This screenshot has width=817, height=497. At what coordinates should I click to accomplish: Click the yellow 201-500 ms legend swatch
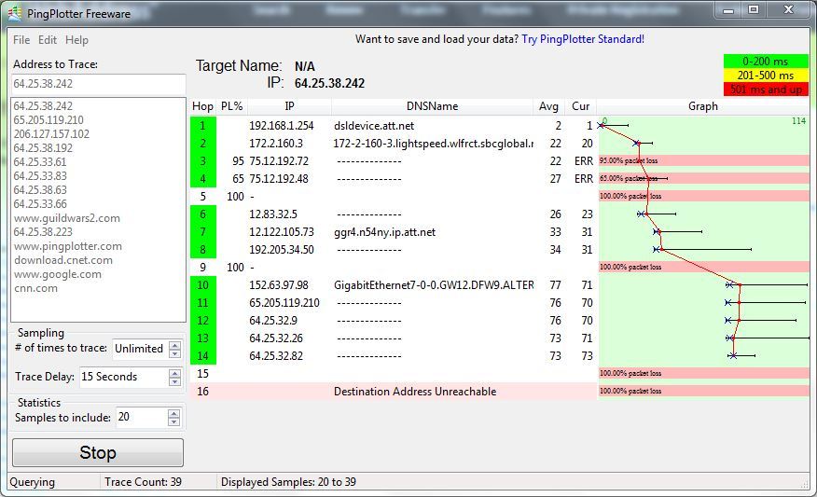point(766,75)
